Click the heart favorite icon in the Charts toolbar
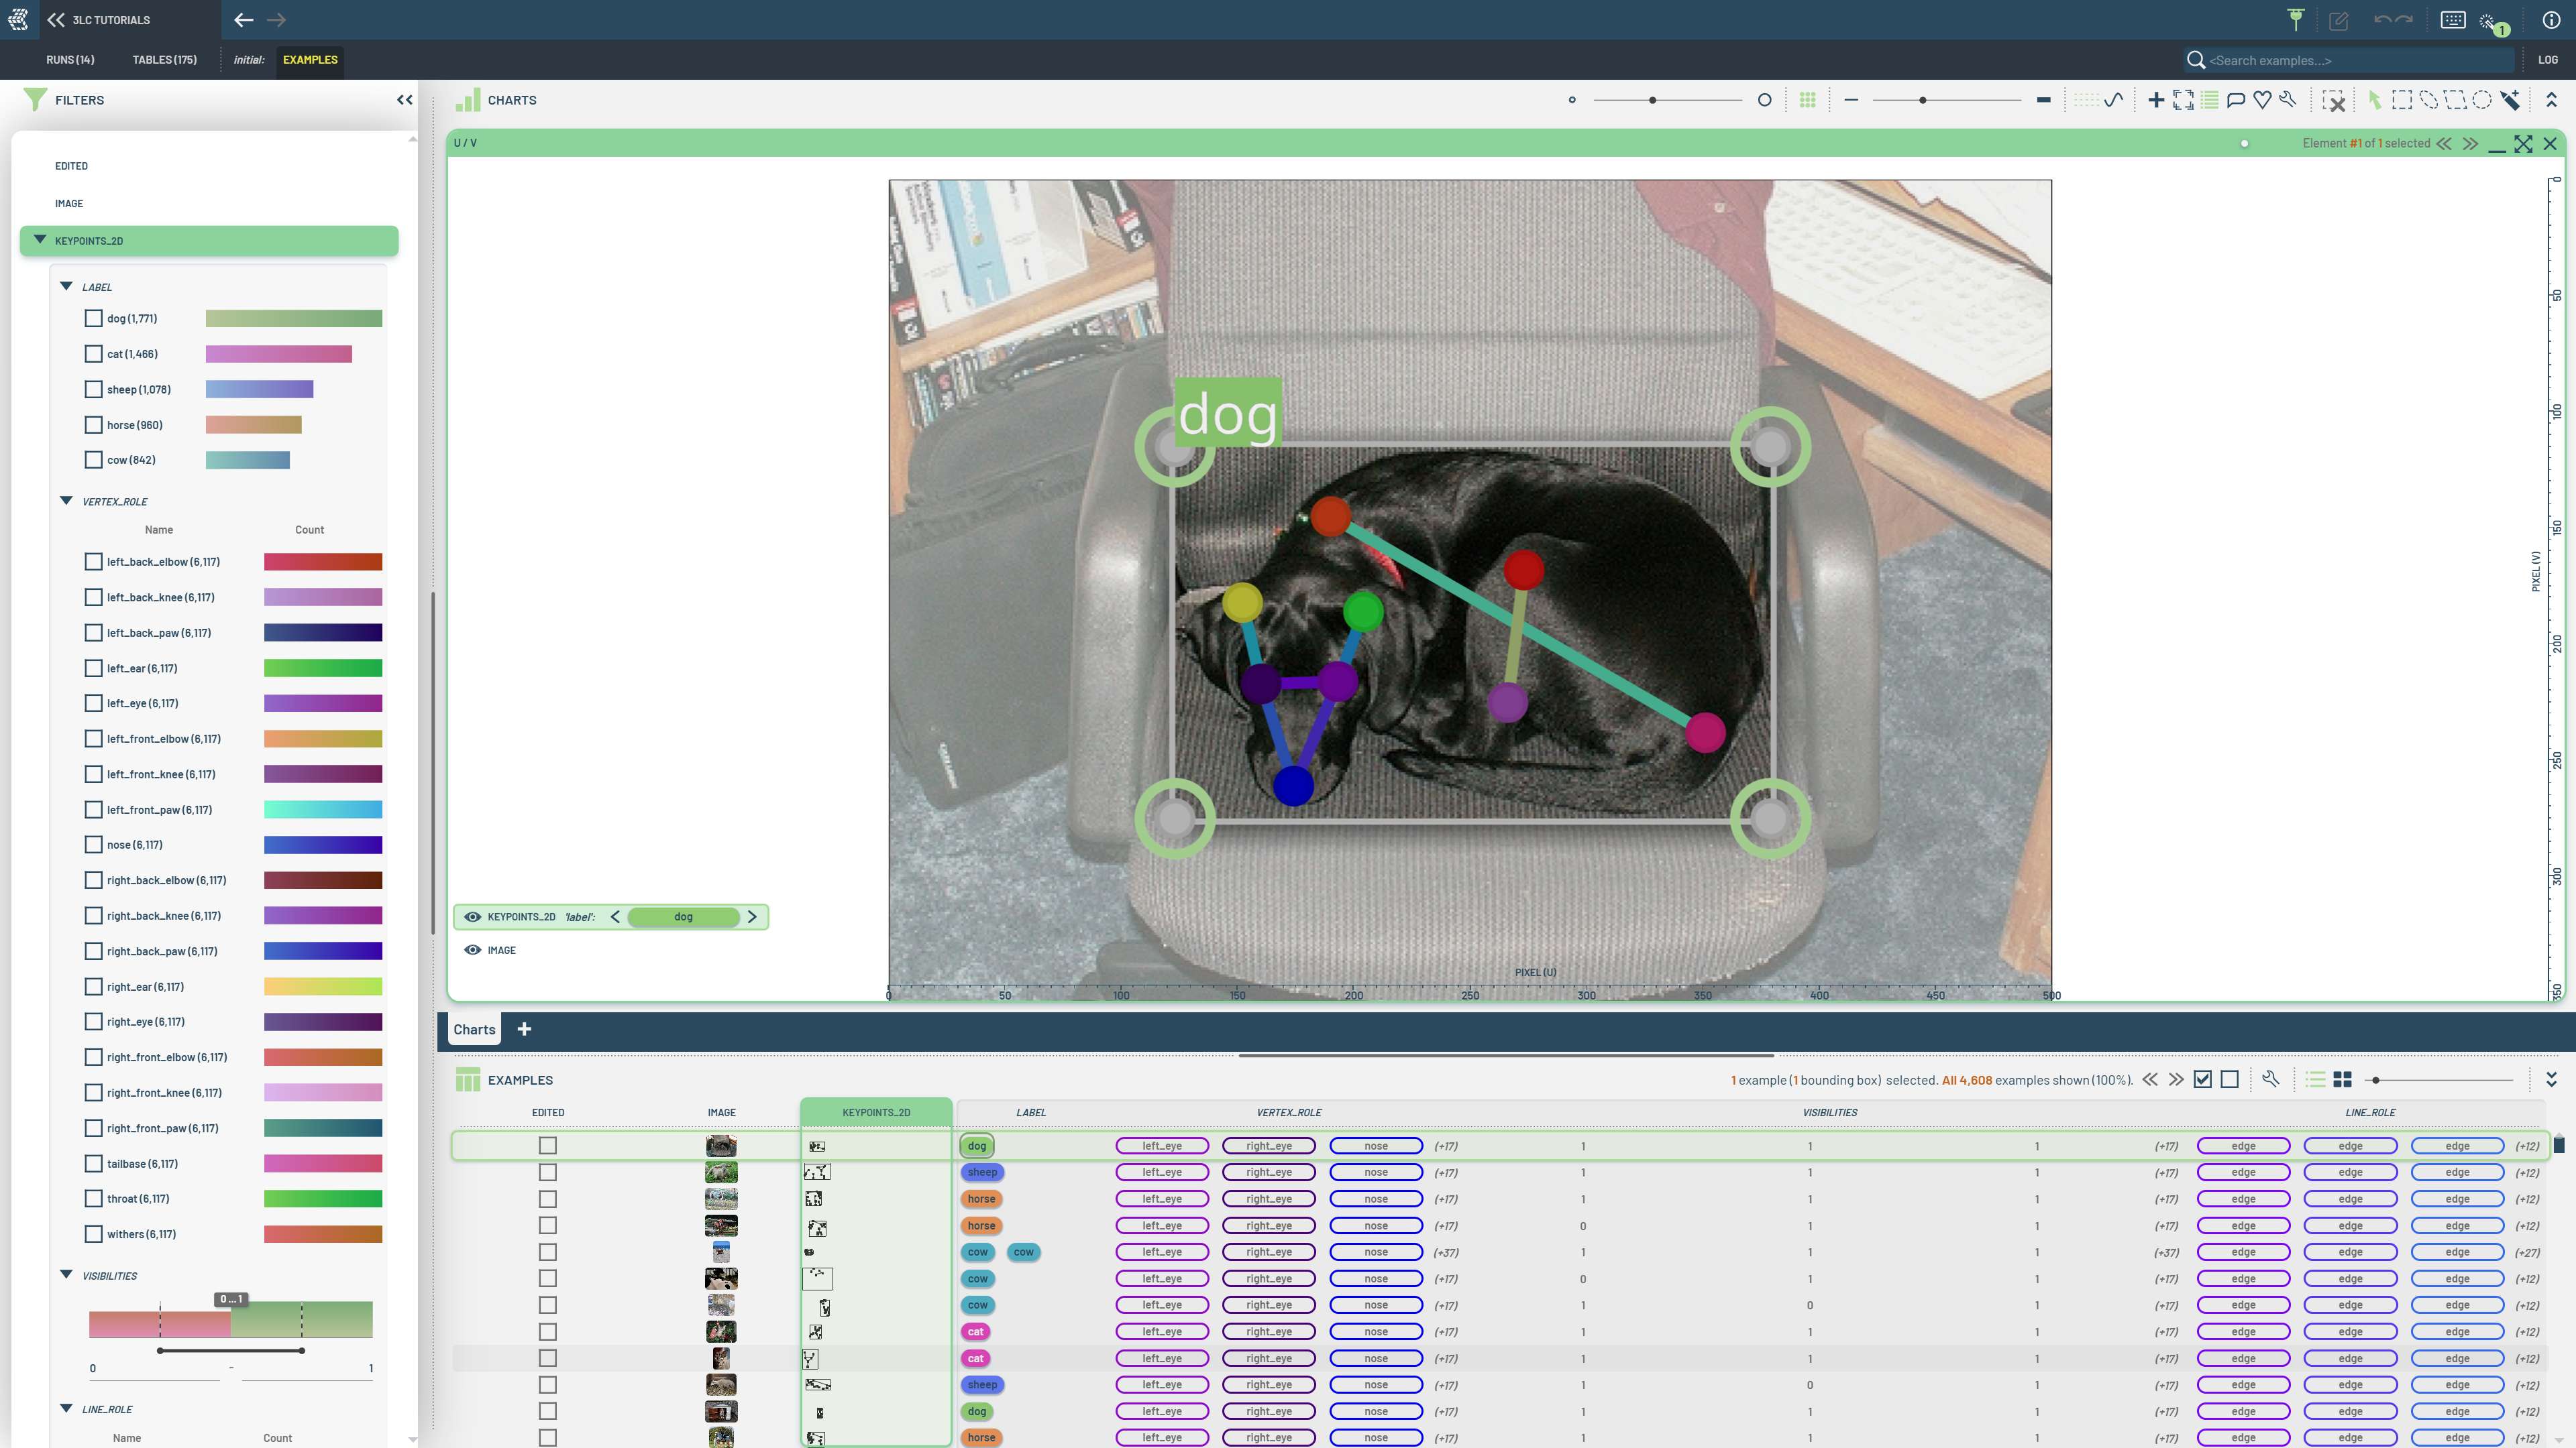The height and width of the screenshot is (1448, 2576). coord(2262,100)
